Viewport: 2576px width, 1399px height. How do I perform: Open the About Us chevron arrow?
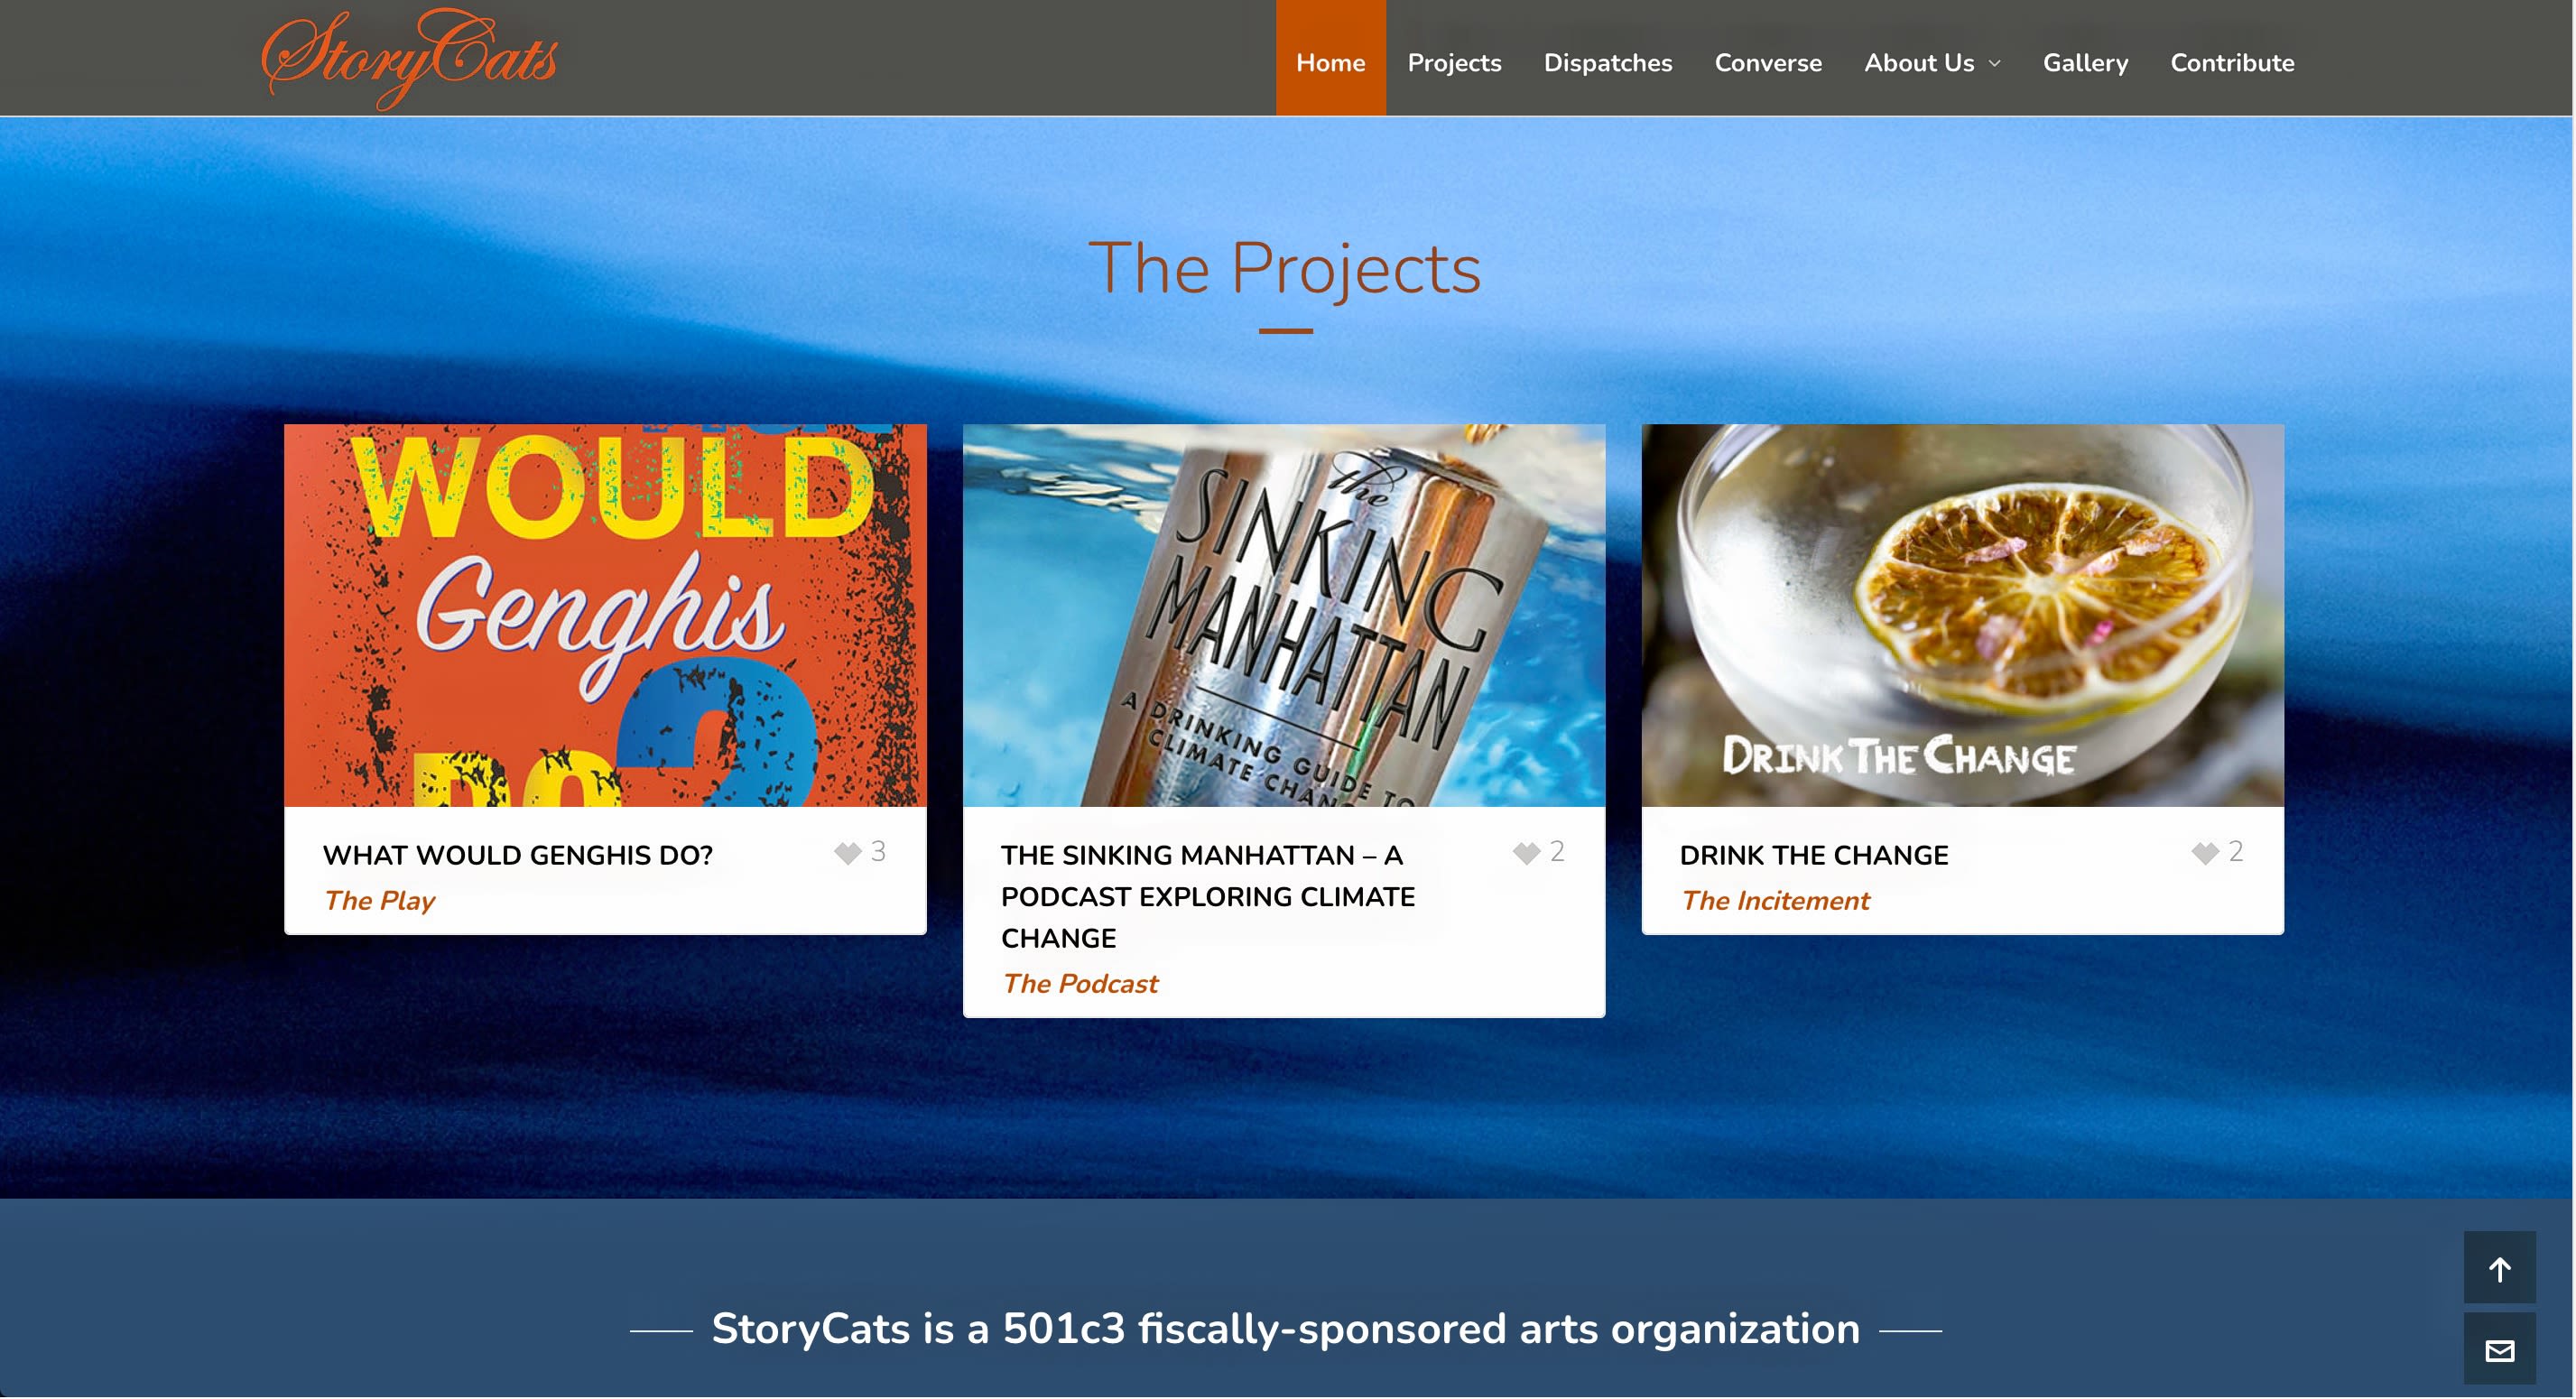pos(1996,64)
